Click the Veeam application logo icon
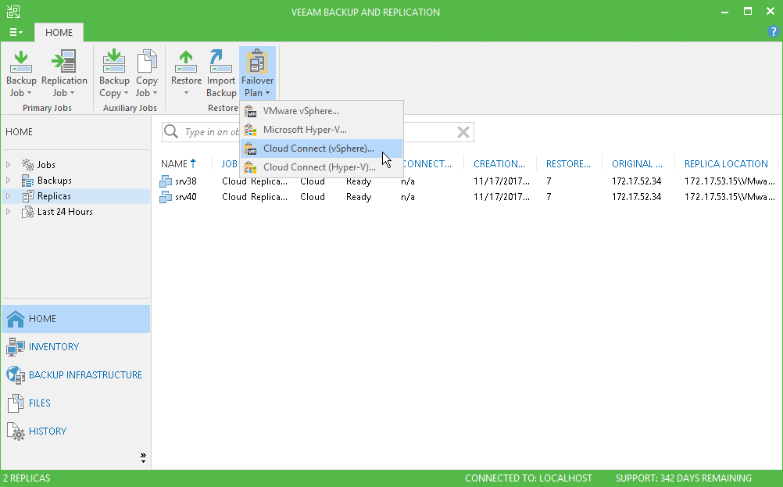The width and height of the screenshot is (783, 487). coord(13,12)
